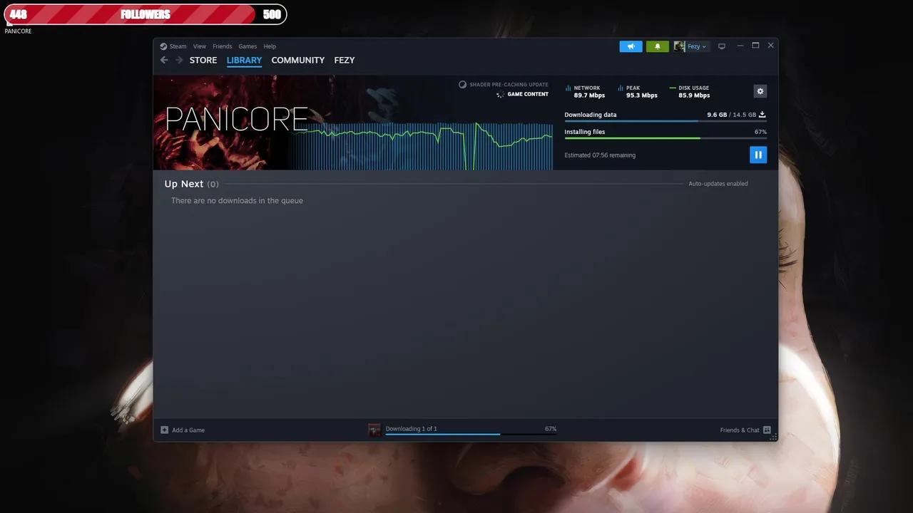The image size is (913, 513).
Task: Click the 9.6 GB / 14.5 GB text
Action: point(732,115)
